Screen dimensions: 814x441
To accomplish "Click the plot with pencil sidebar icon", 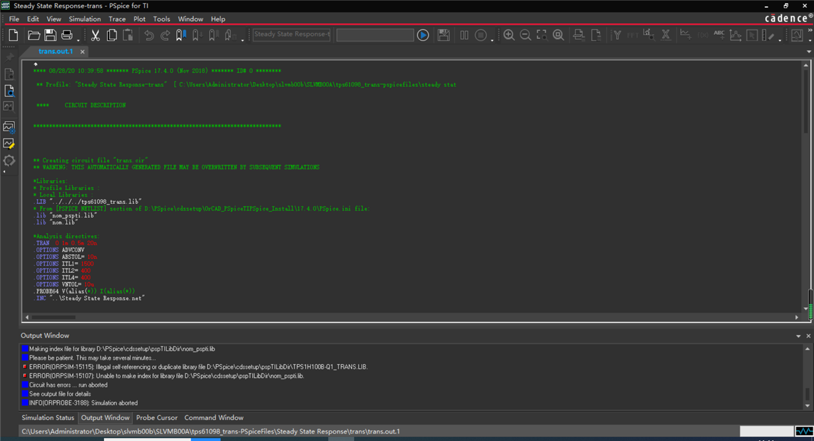I will pos(9,143).
